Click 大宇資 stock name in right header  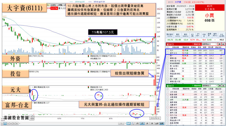(x=178, y=2)
